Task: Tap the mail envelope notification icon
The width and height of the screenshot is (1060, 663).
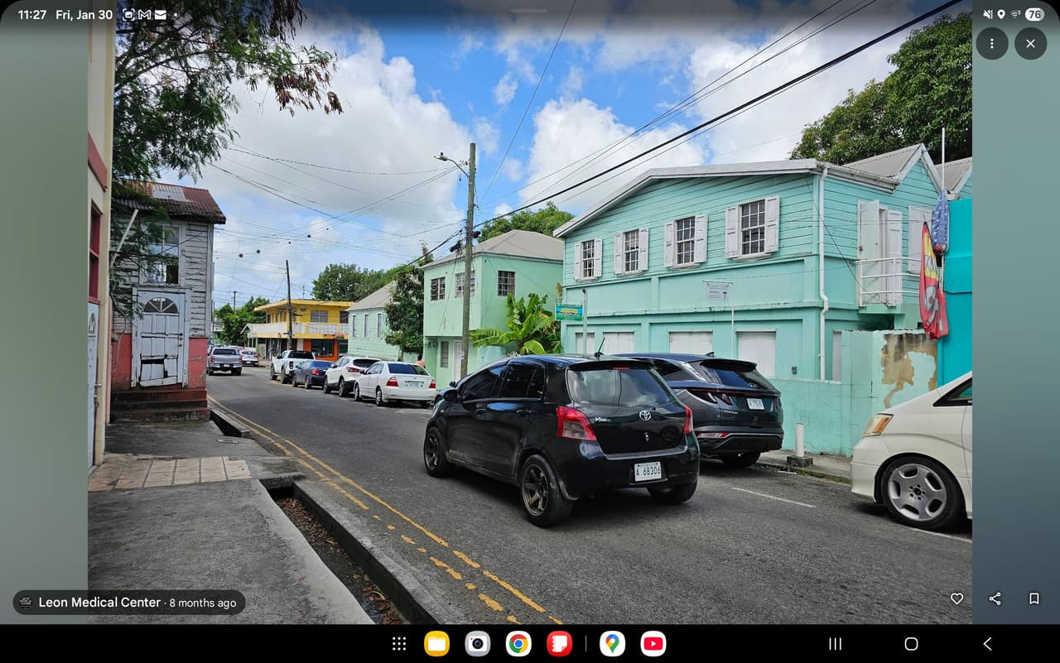Action: [160, 15]
